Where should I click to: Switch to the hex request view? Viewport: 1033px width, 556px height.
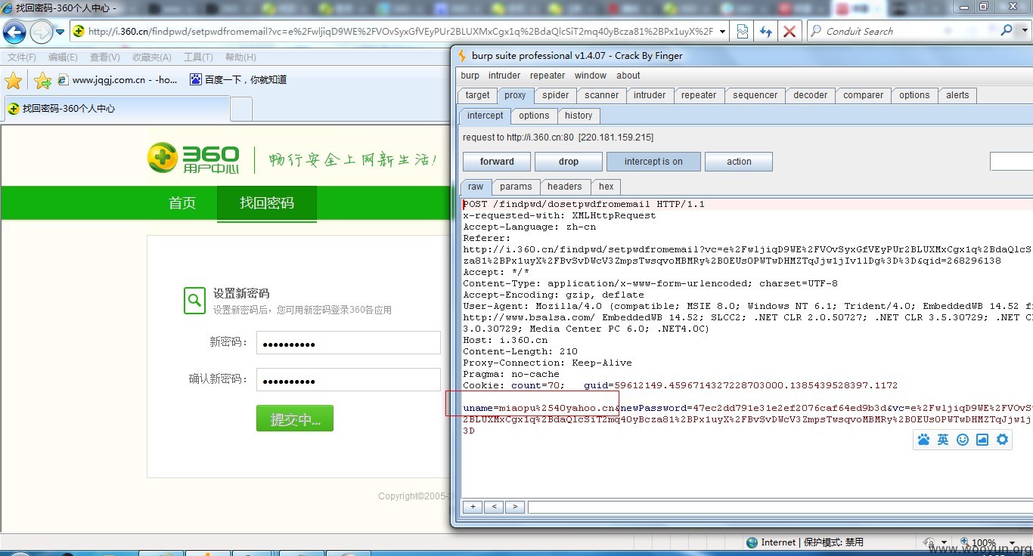coord(606,187)
